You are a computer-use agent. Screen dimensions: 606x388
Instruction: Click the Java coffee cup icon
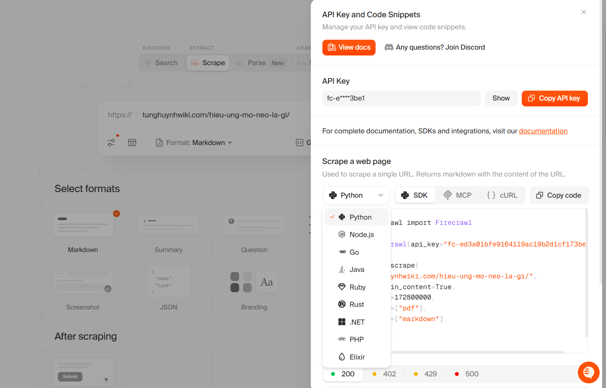342,269
